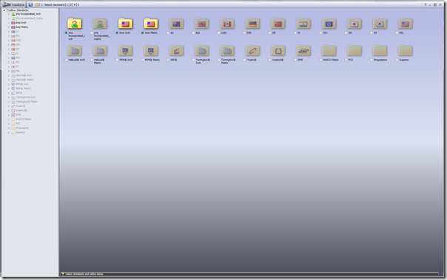Image resolution: width=447 pixels, height=280 pixels.
Task: Go to step 4 in the toolbar
Action: coord(75,5)
